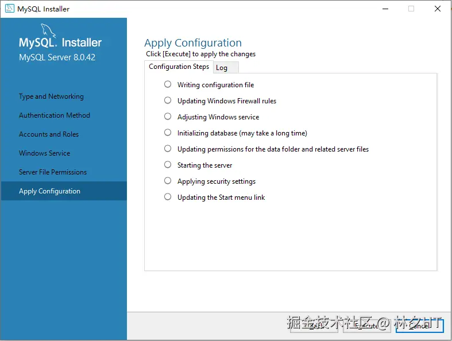The width and height of the screenshot is (452, 341).
Task: Go back with the Back button
Action: 314,325
